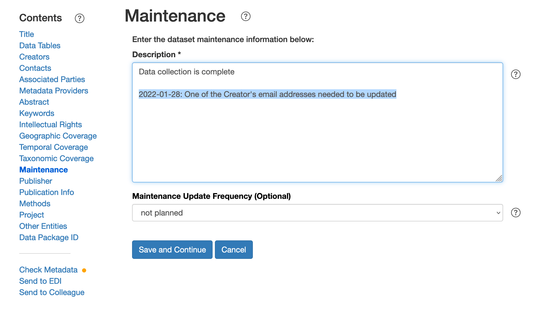Click the dropdown chevron arrow for frequency
558x313 pixels.
[x=498, y=213]
